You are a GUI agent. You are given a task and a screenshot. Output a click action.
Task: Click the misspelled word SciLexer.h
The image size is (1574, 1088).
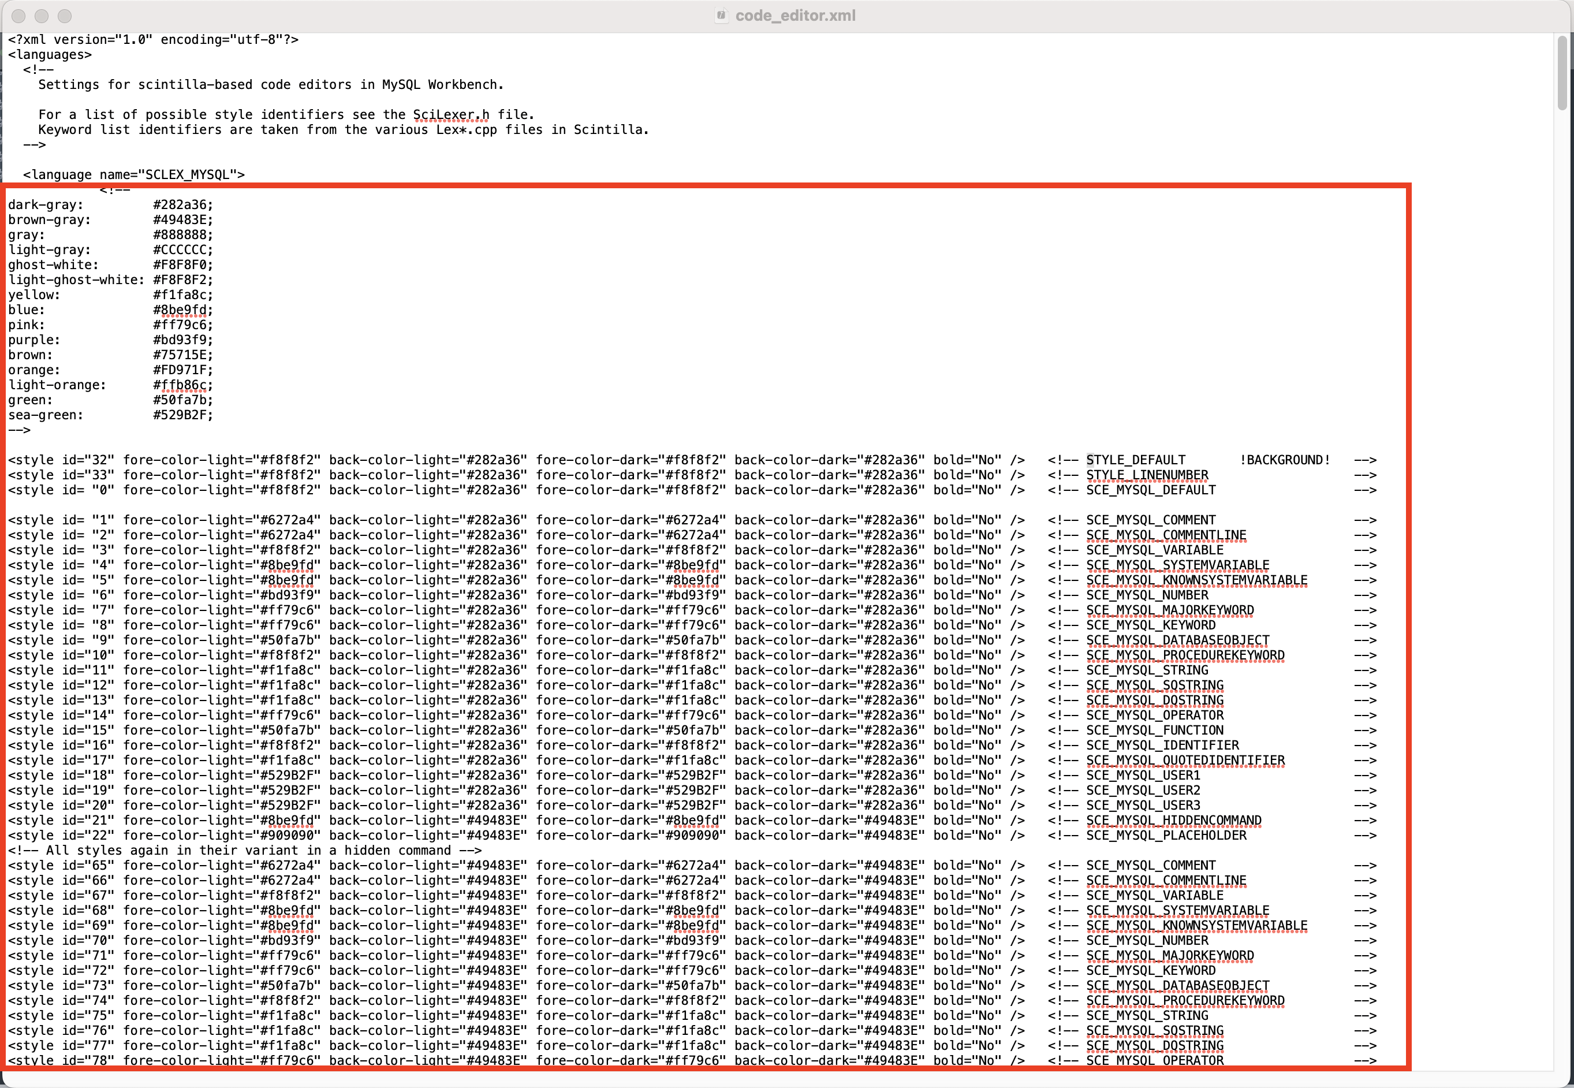tap(450, 114)
